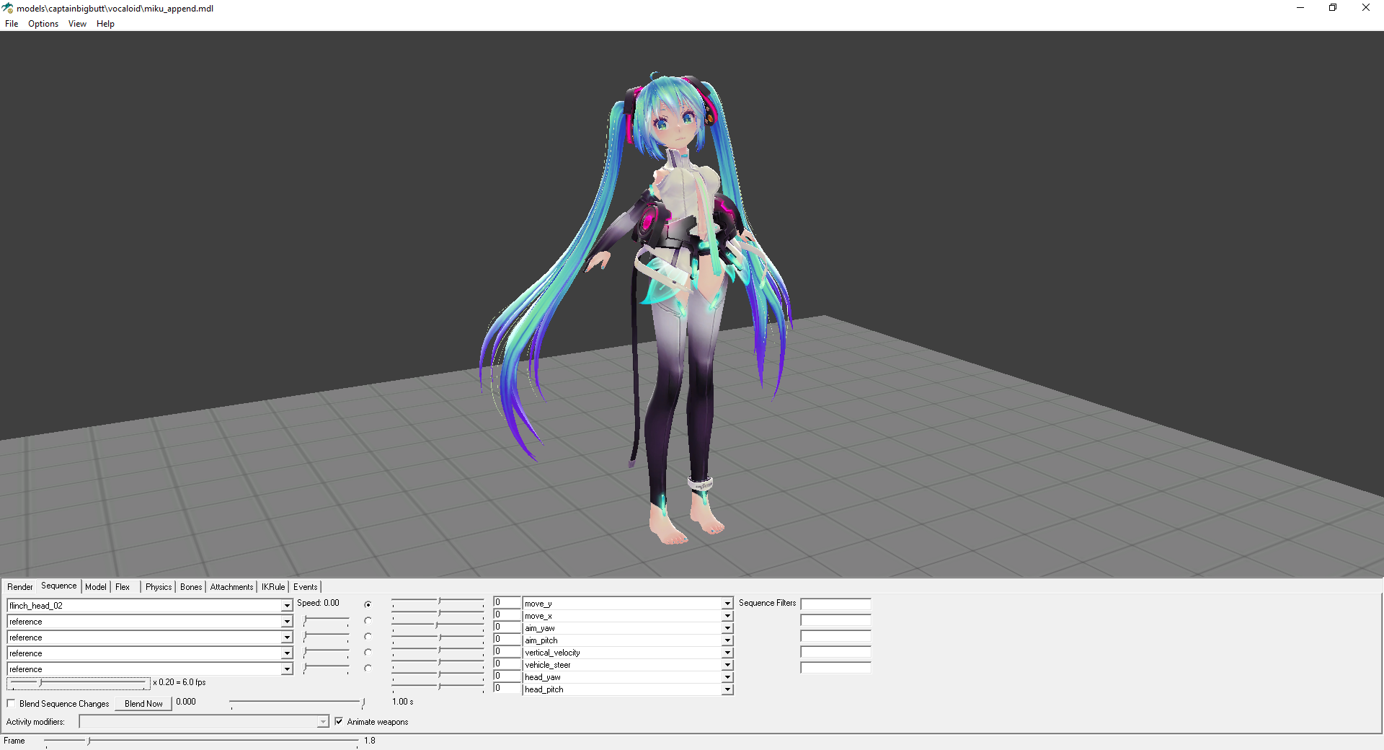Adjust the playback speed slider beside 6.0 fps

(x=78, y=683)
